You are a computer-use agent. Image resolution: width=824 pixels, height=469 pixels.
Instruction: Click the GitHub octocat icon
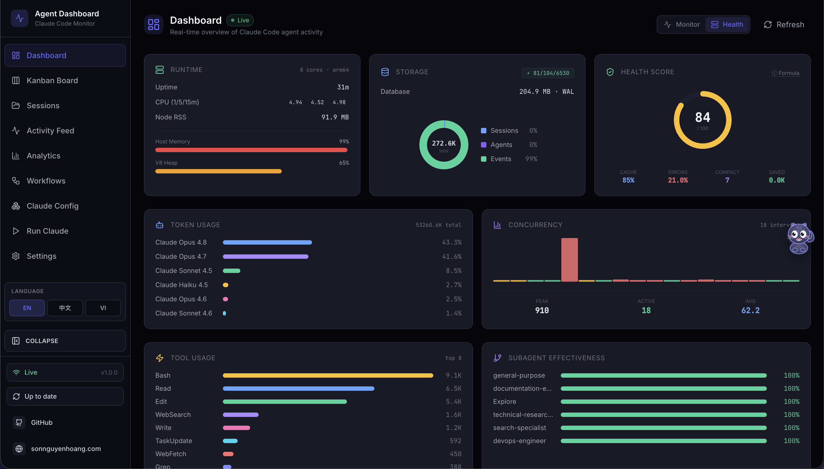[x=19, y=423]
